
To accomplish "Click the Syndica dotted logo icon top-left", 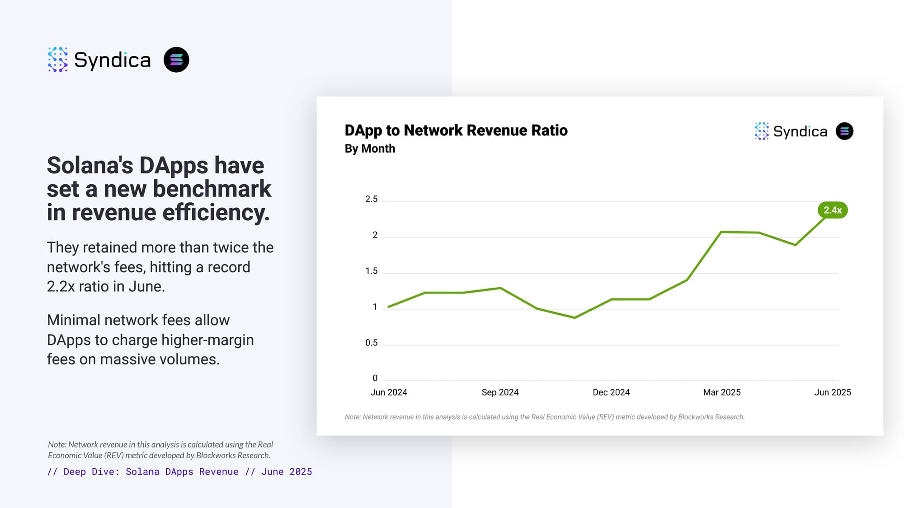I will pos(57,60).
